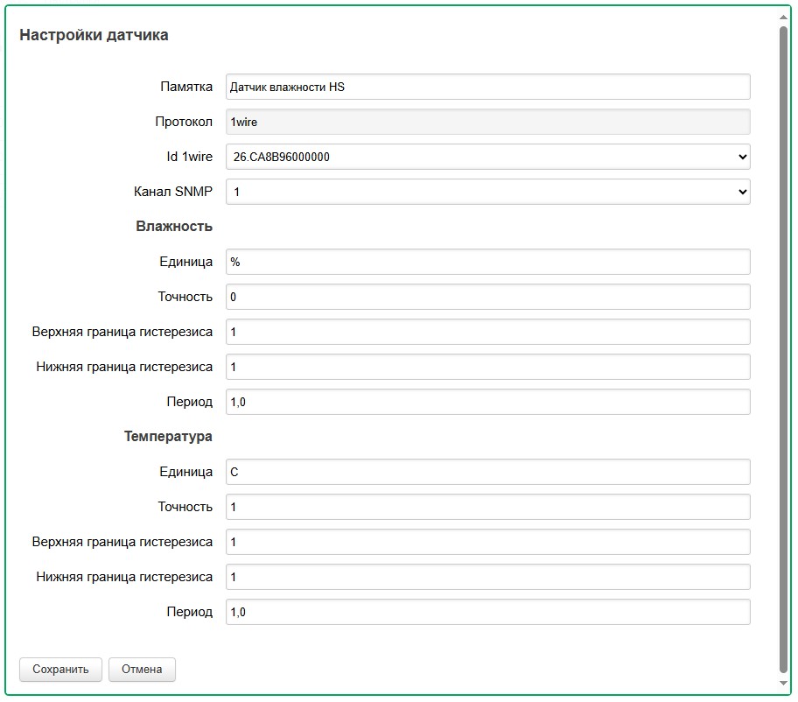
Task: Click the scrollbar down arrow
Action: pyautogui.click(x=783, y=684)
